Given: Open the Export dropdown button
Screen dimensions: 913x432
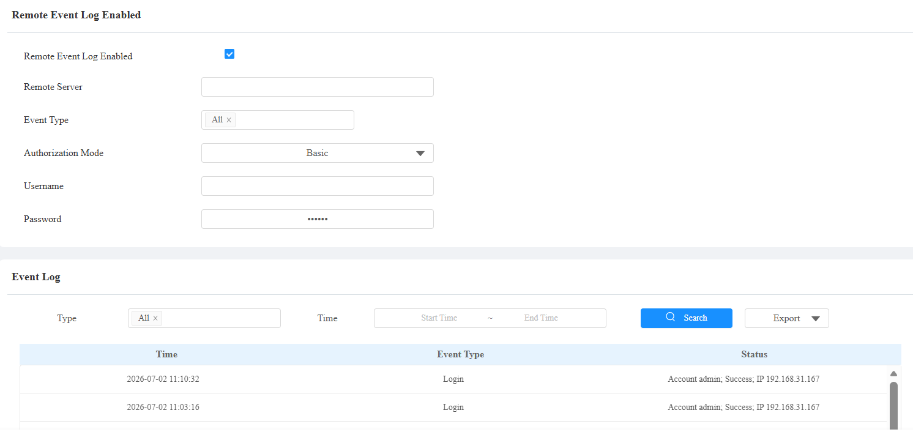Looking at the screenshot, I should [786, 318].
